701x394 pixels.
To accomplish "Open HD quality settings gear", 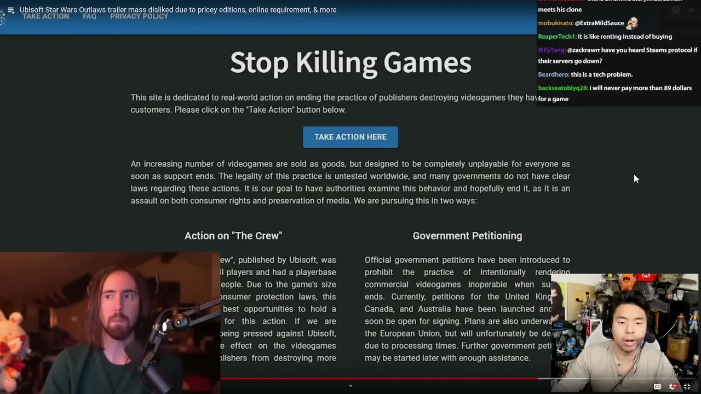I will click(673, 386).
